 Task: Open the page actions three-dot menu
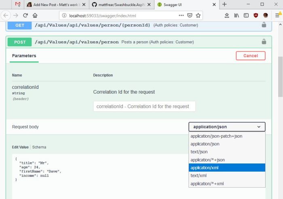tap(181, 15)
